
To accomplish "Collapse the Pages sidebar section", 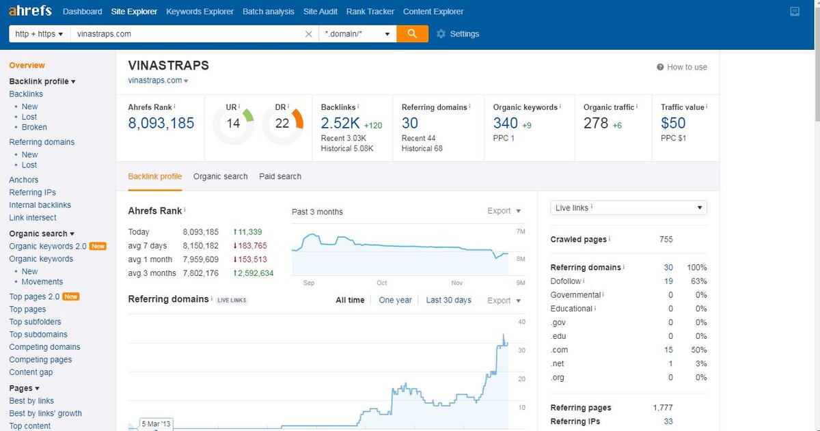I will [x=25, y=388].
